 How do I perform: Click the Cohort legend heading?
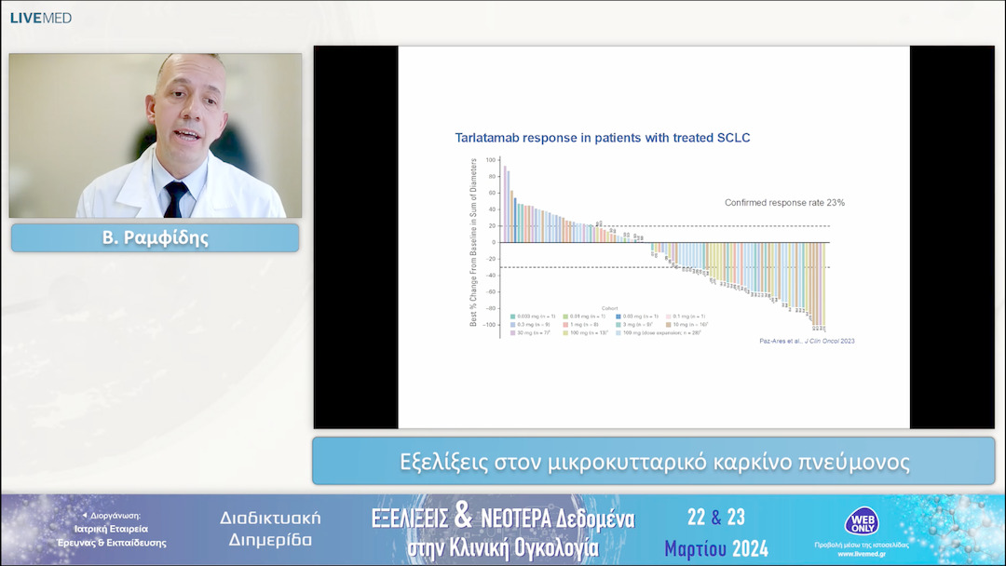point(609,308)
